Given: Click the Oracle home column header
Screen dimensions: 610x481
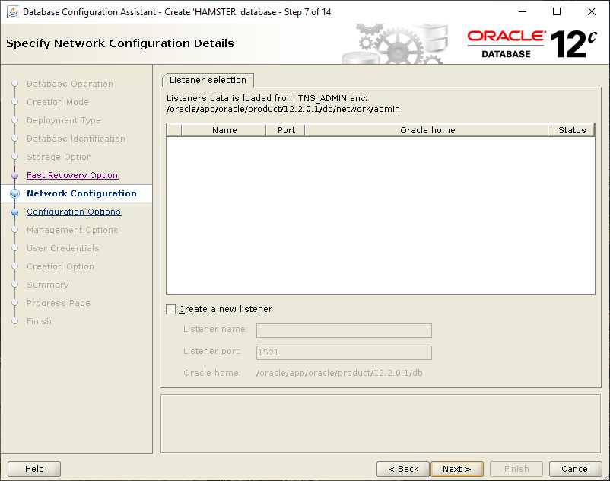Looking at the screenshot, I should point(427,130).
